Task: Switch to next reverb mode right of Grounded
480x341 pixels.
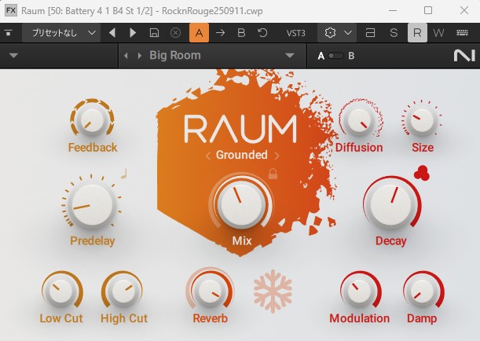Action: click(277, 156)
